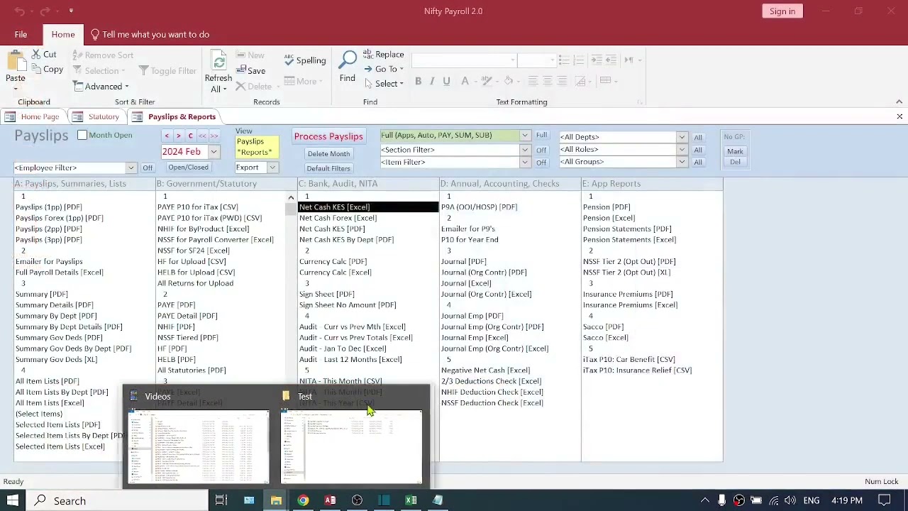
Task: Click the Process Payslips button
Action: [x=328, y=136]
